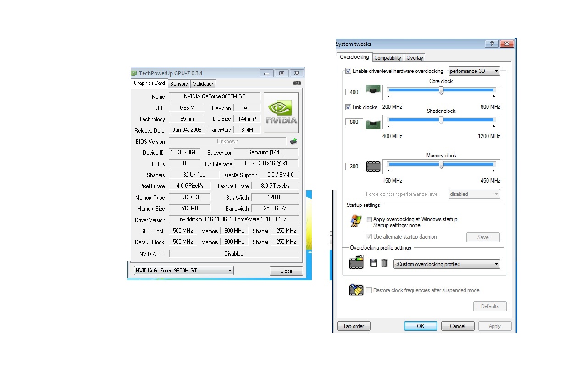Click the NVIDIA logo in GPU-Z

tap(281, 112)
